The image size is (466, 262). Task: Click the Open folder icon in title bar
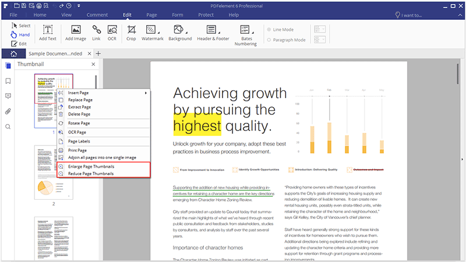pos(17,6)
